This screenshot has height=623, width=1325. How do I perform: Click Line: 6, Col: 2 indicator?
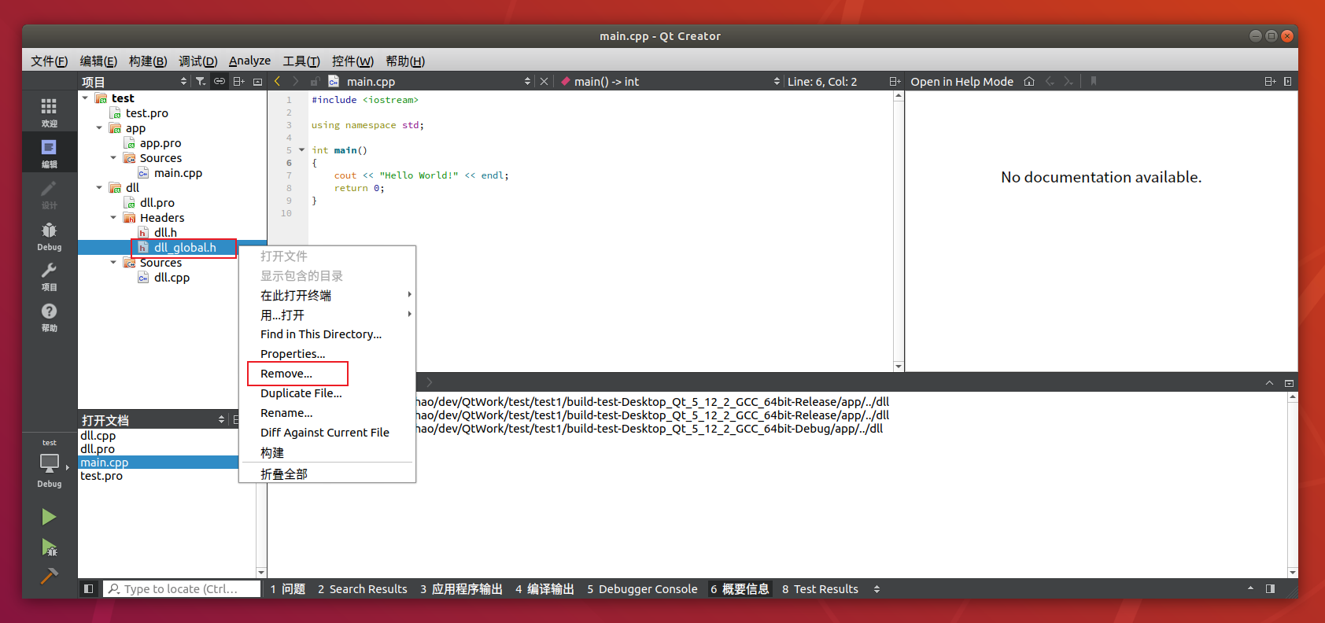point(822,82)
